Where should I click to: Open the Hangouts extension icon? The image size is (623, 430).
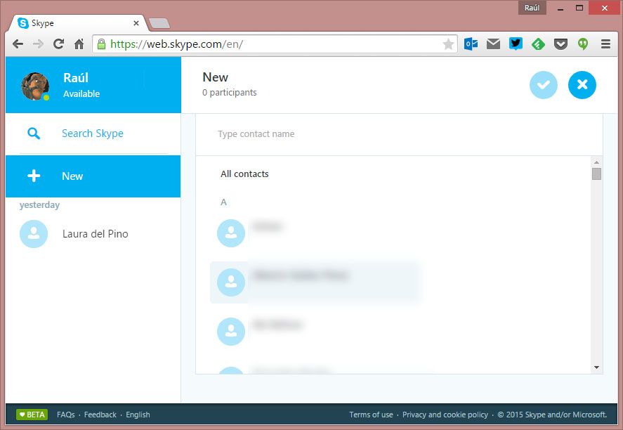tap(583, 44)
